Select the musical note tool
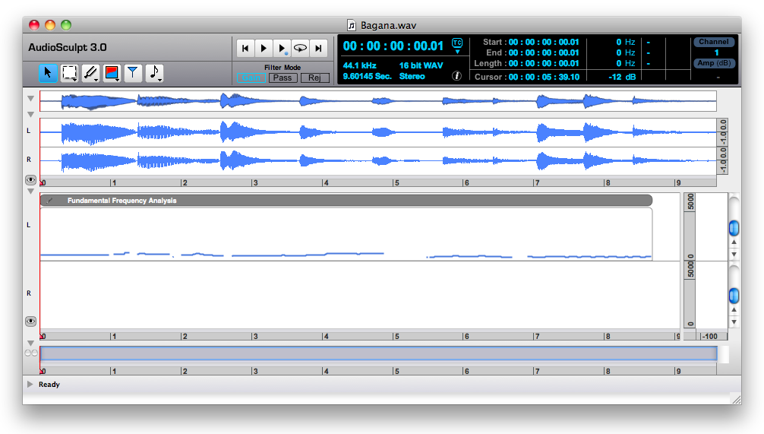Screen dimensions: 764x434 pyautogui.click(x=154, y=73)
